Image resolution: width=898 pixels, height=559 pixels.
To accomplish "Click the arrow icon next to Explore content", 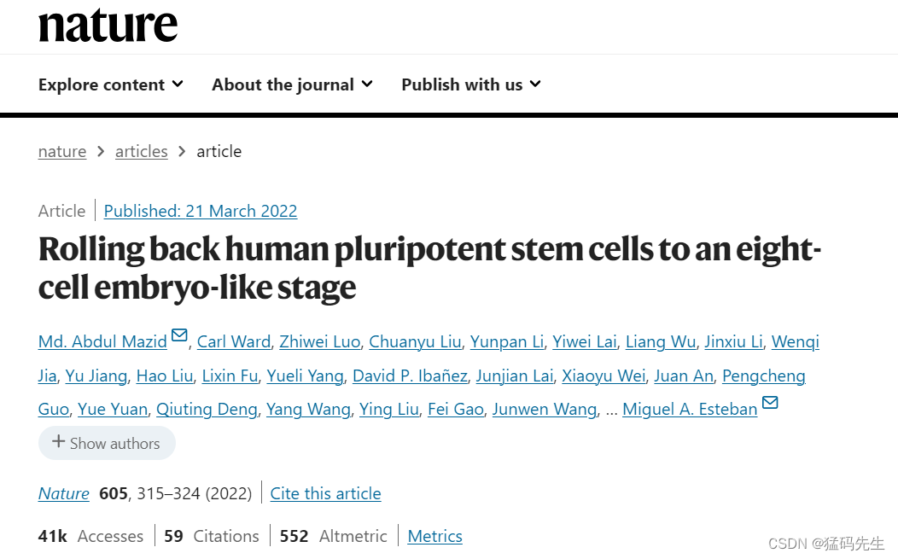I will 178,84.
